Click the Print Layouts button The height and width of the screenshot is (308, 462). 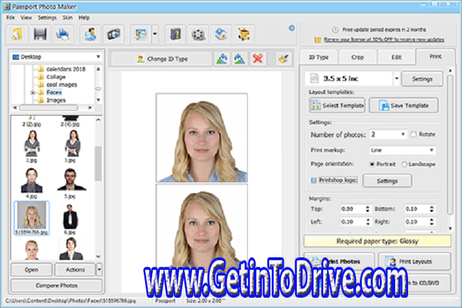click(415, 261)
